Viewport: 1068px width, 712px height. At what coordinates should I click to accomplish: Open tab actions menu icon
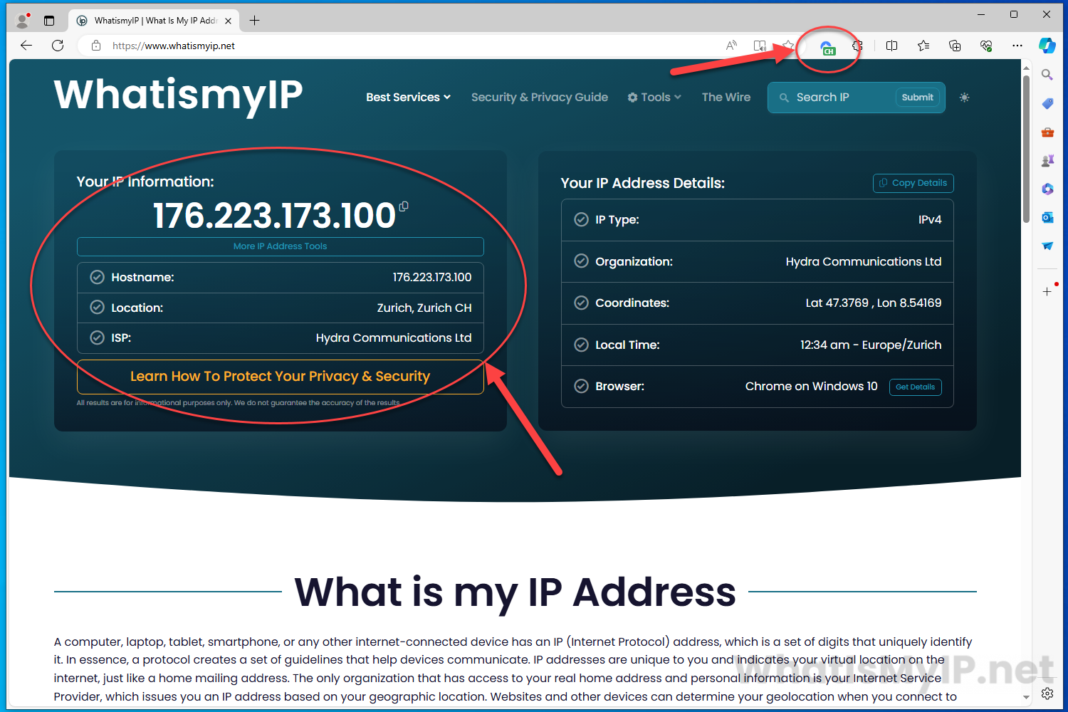(x=49, y=21)
